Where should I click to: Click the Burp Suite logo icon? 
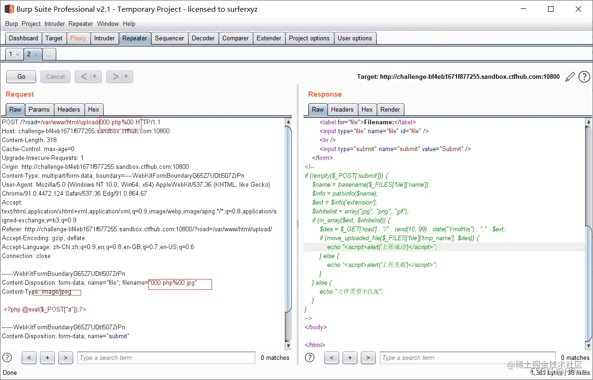[9, 9]
